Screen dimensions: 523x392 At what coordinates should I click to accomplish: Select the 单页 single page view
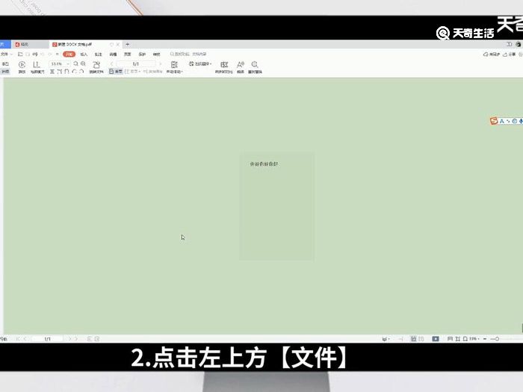116,72
